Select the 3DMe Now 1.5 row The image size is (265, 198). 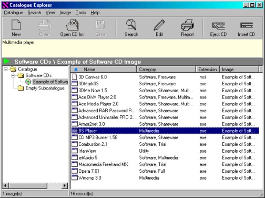pos(165,91)
